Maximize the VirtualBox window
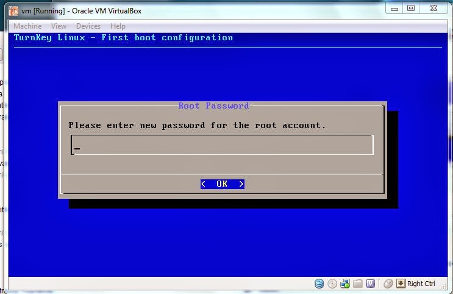 (411, 9)
